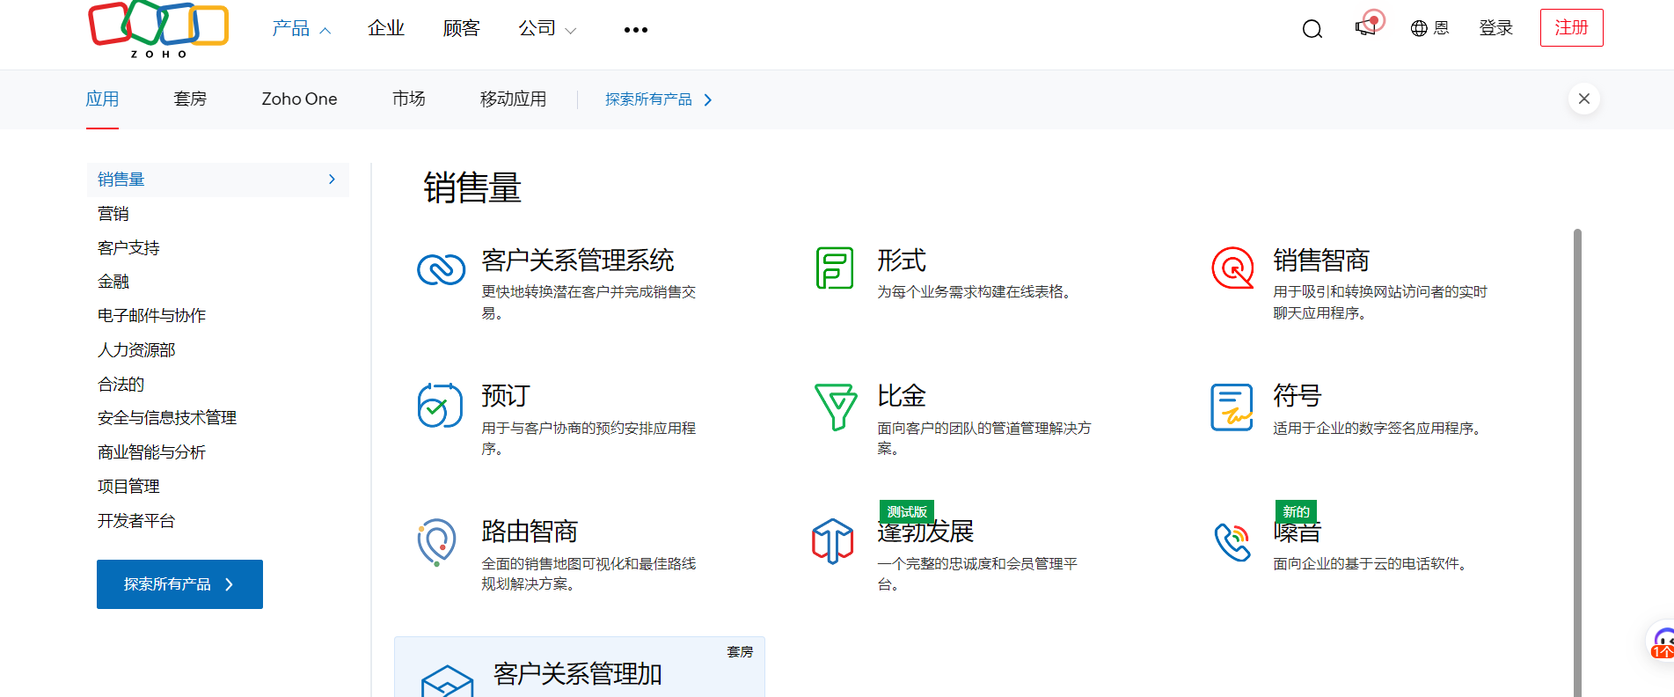
Task: Switch to the 套房 tab
Action: coord(190,99)
